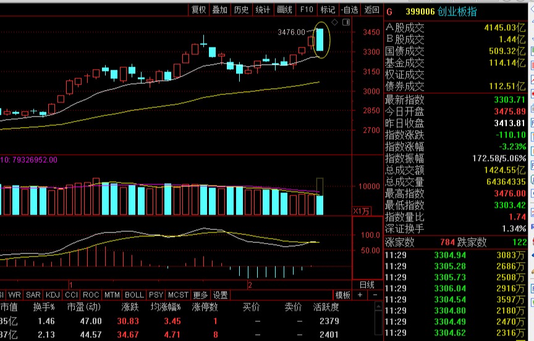Open the 设置 indicator settings

pyautogui.click(x=221, y=295)
